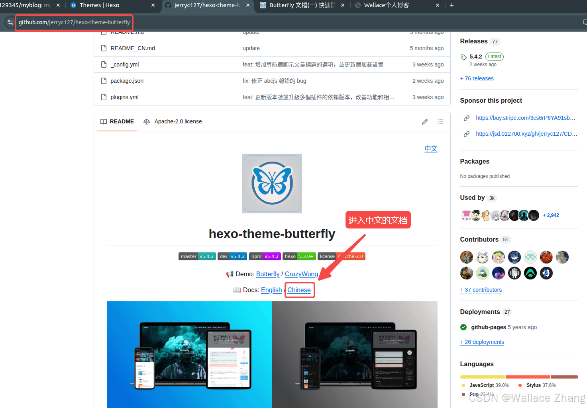
Task: Open the 5.4.2 latest release
Action: (476, 57)
